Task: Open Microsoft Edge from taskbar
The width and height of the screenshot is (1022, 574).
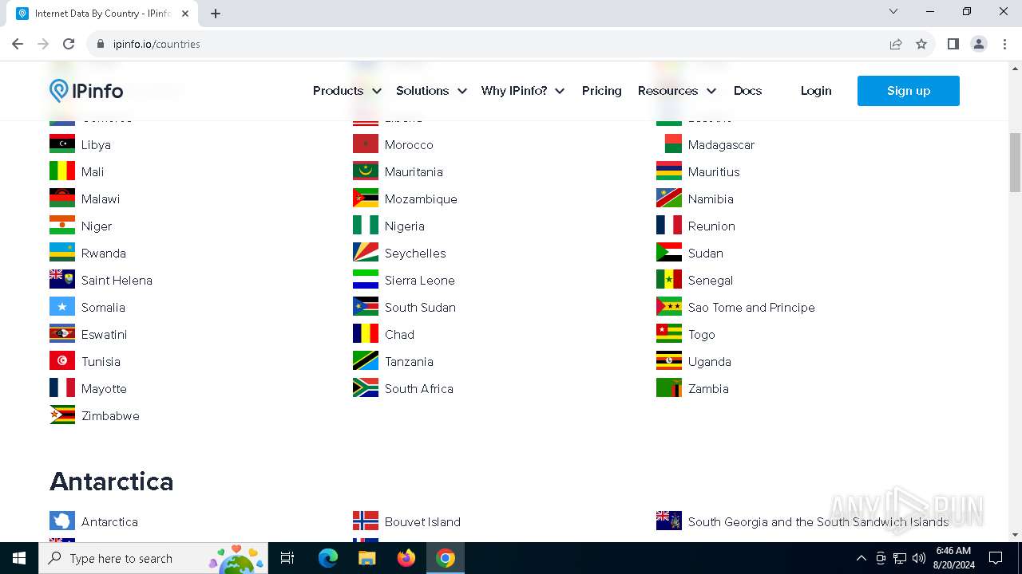Action: (x=328, y=558)
